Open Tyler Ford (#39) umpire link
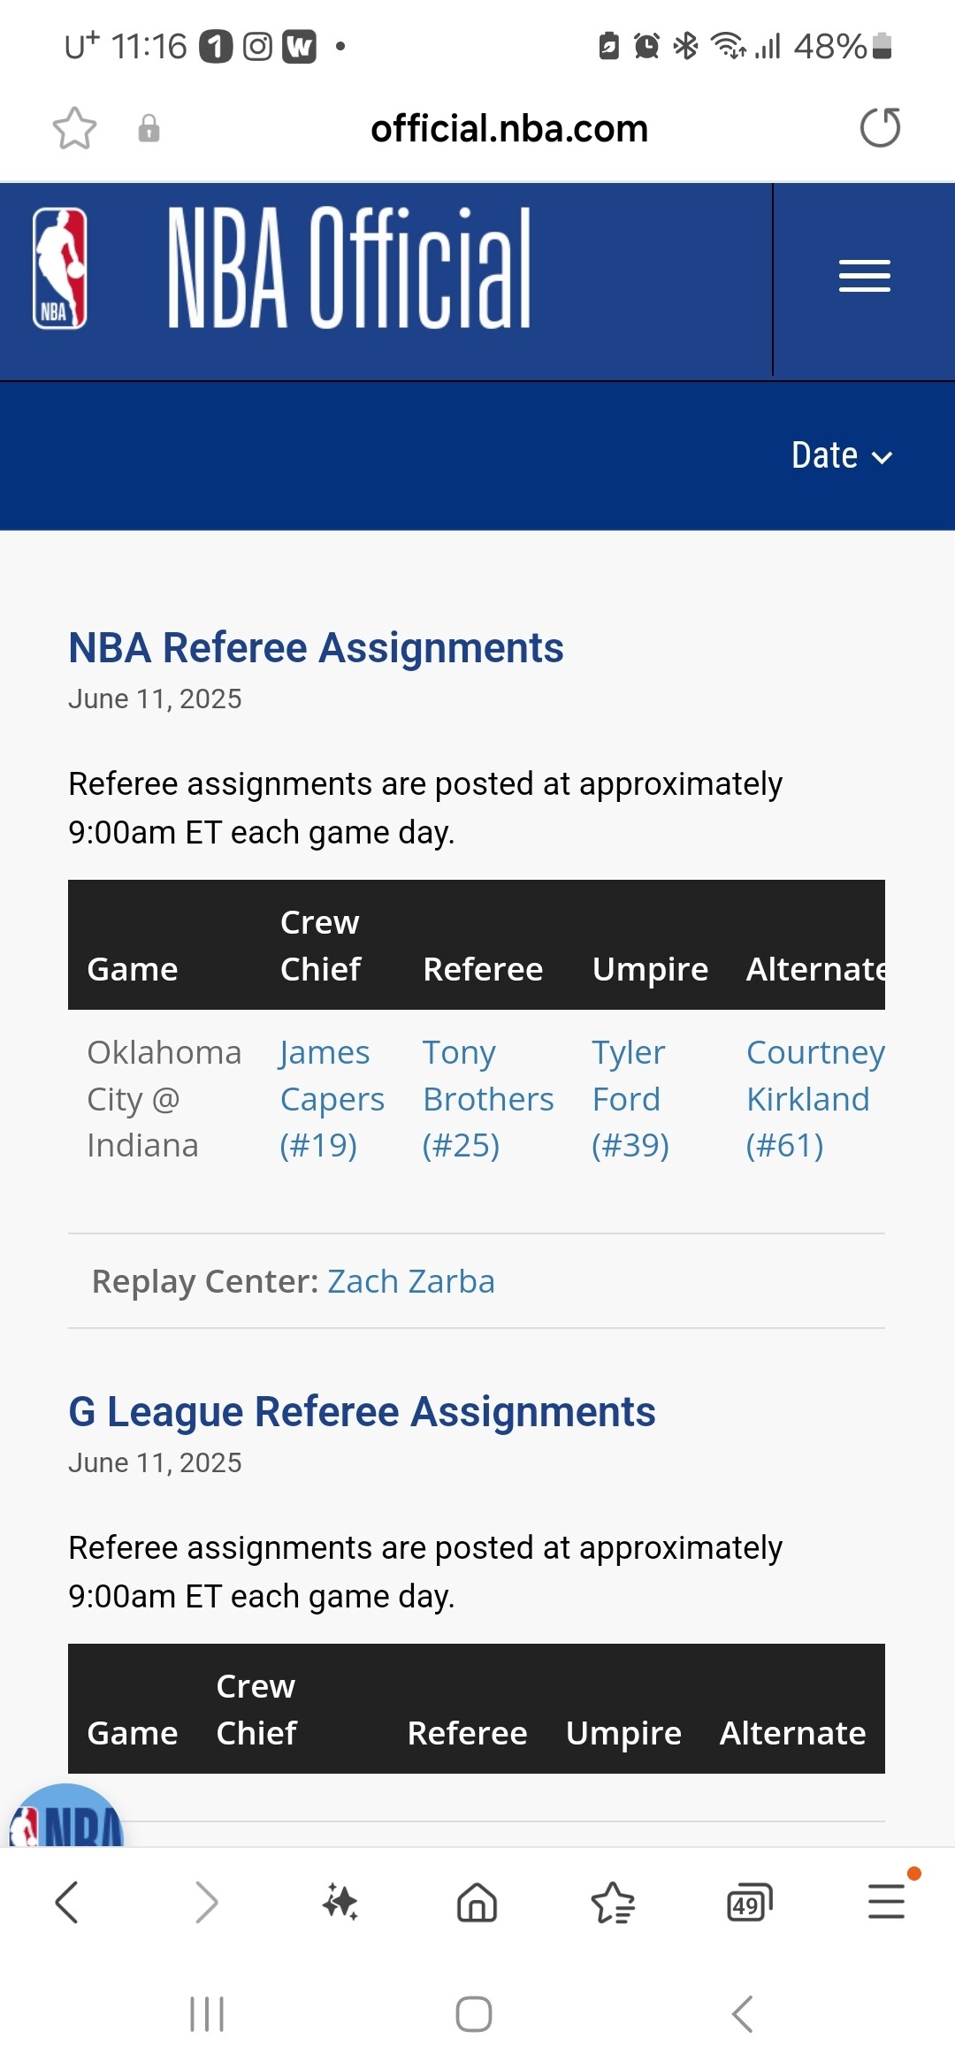Image resolution: width=955 pixels, height=2069 pixels. coord(630,1099)
